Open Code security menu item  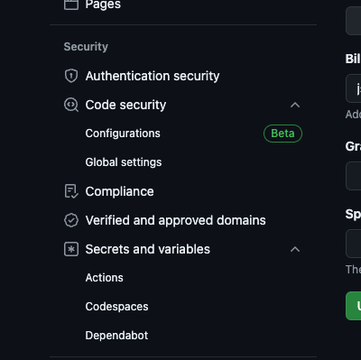point(125,105)
